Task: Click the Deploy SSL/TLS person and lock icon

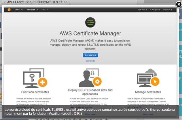Action: (90, 78)
